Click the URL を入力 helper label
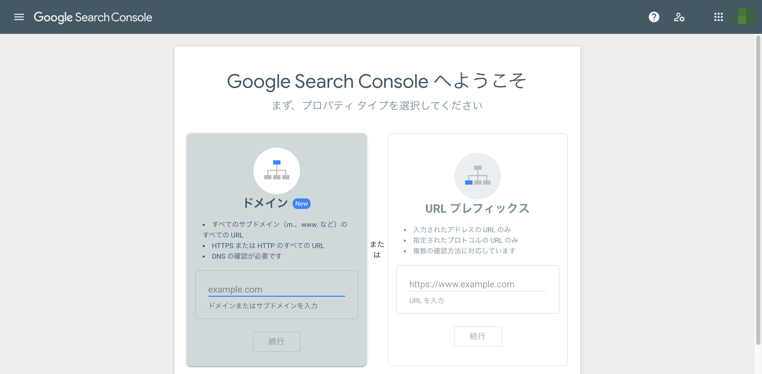 426,300
